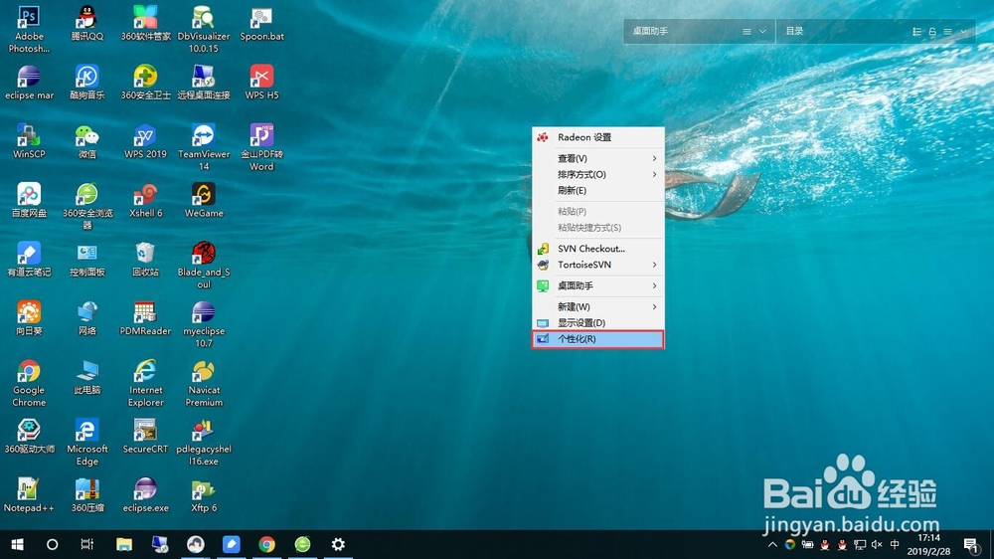This screenshot has height=559, width=994.
Task: Select the Spoon.bat file icon
Action: [x=261, y=24]
